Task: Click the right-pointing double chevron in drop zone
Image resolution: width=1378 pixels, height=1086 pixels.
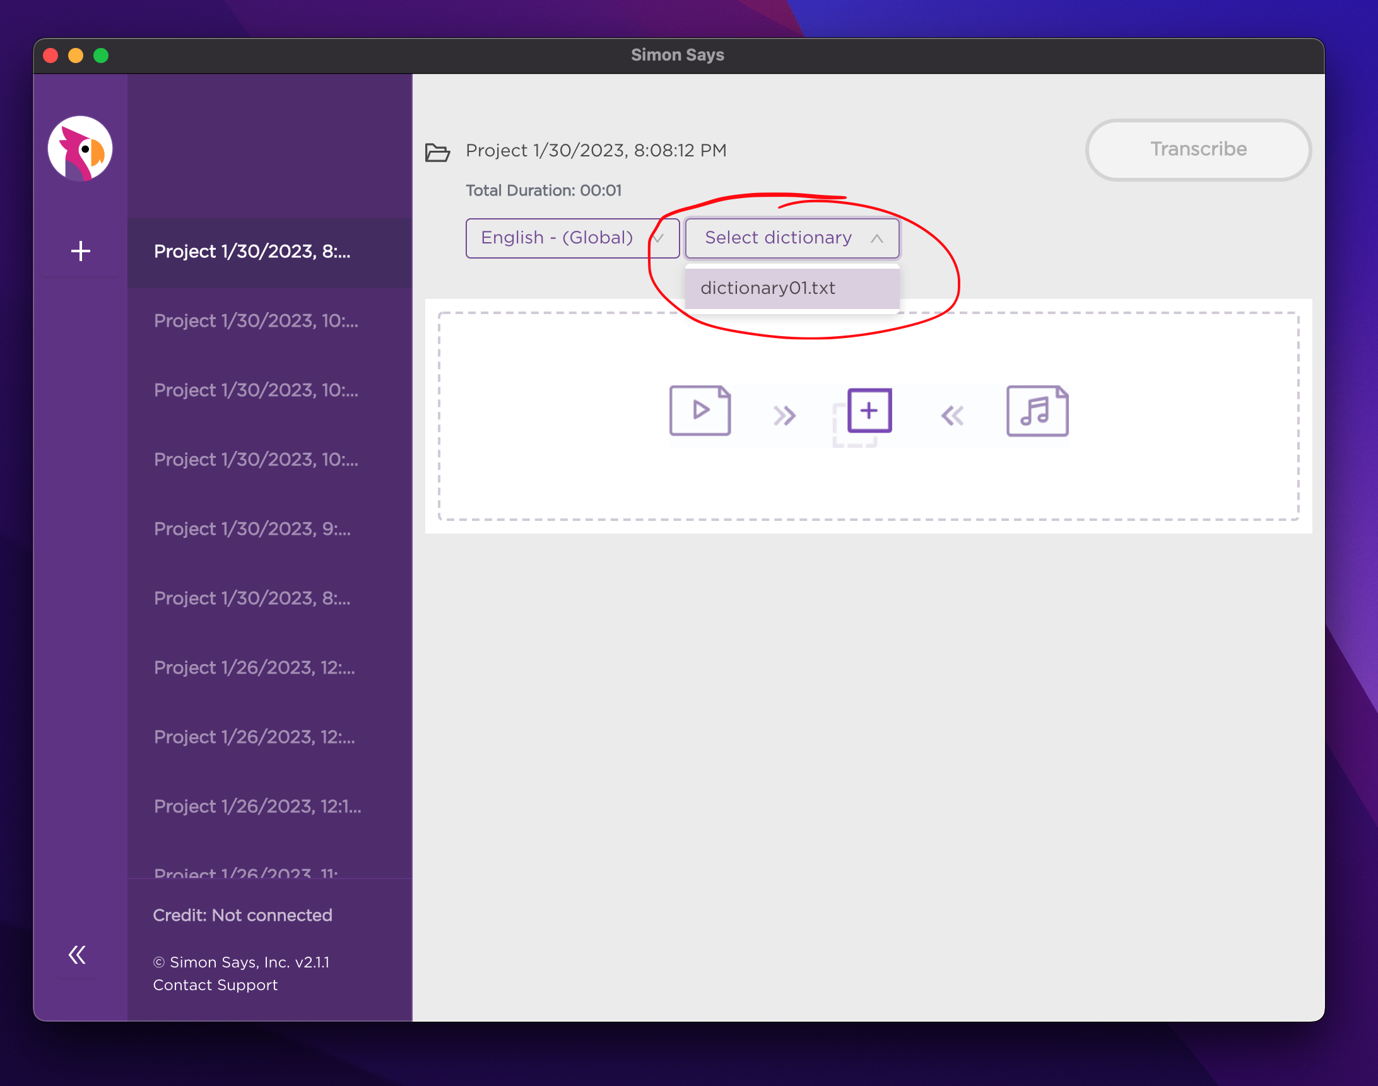Action: click(x=784, y=416)
